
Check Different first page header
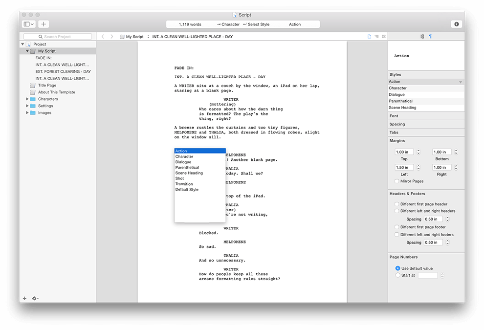396,204
